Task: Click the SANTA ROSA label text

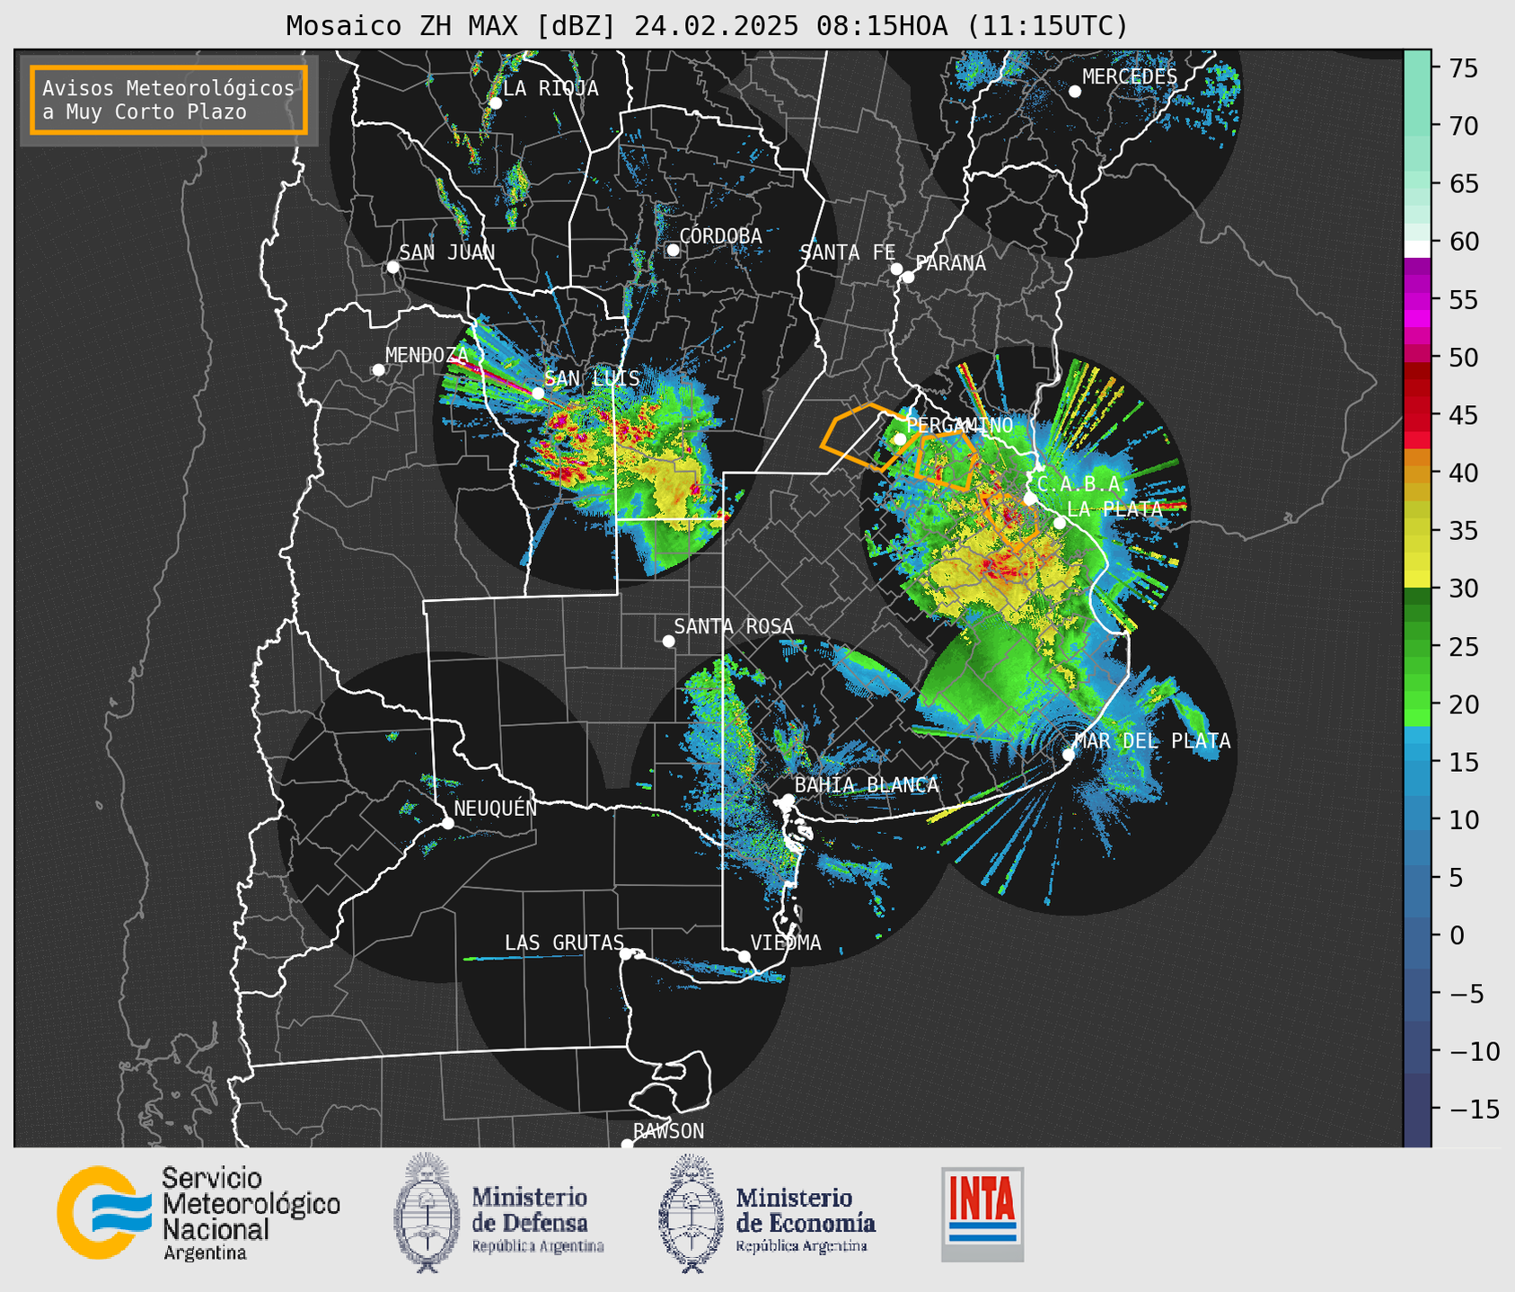Action: coord(734,626)
